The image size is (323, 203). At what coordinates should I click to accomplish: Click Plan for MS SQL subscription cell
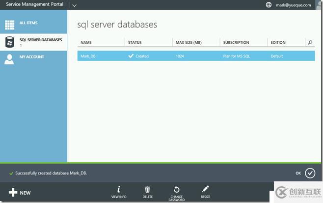237,56
